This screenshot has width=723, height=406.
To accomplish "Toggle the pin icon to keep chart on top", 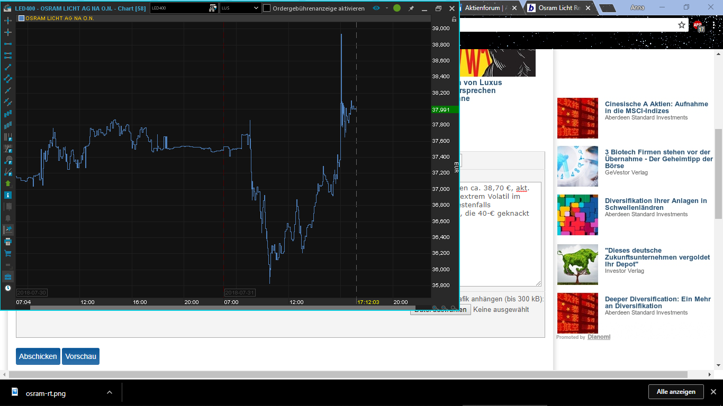I will [x=411, y=8].
